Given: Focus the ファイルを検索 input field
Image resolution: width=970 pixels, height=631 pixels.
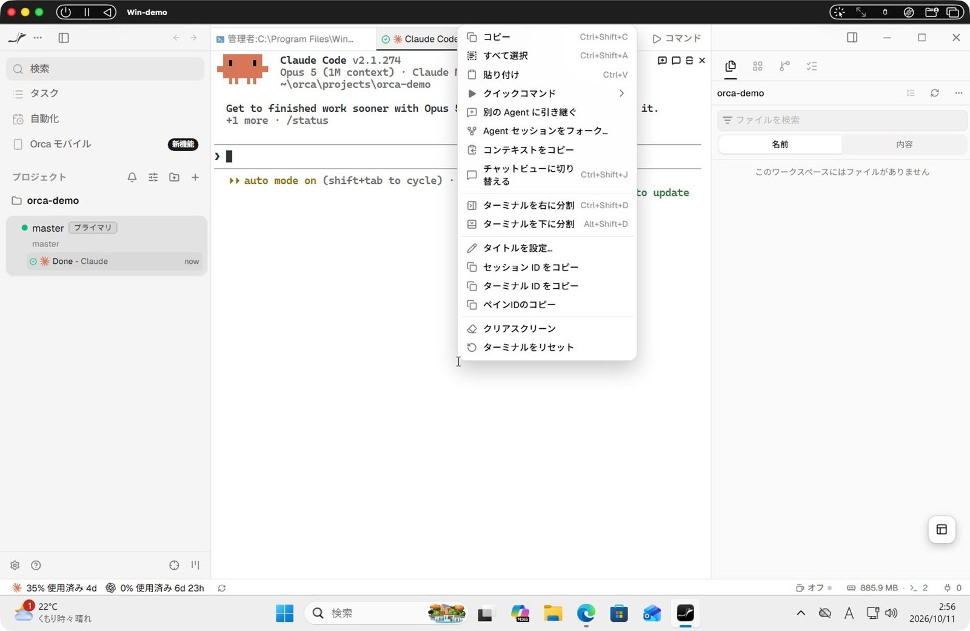Looking at the screenshot, I should tap(842, 120).
